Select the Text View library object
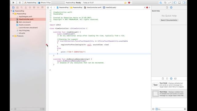Image resolution: width=197 pixels, height=111 pixels. [169, 94]
